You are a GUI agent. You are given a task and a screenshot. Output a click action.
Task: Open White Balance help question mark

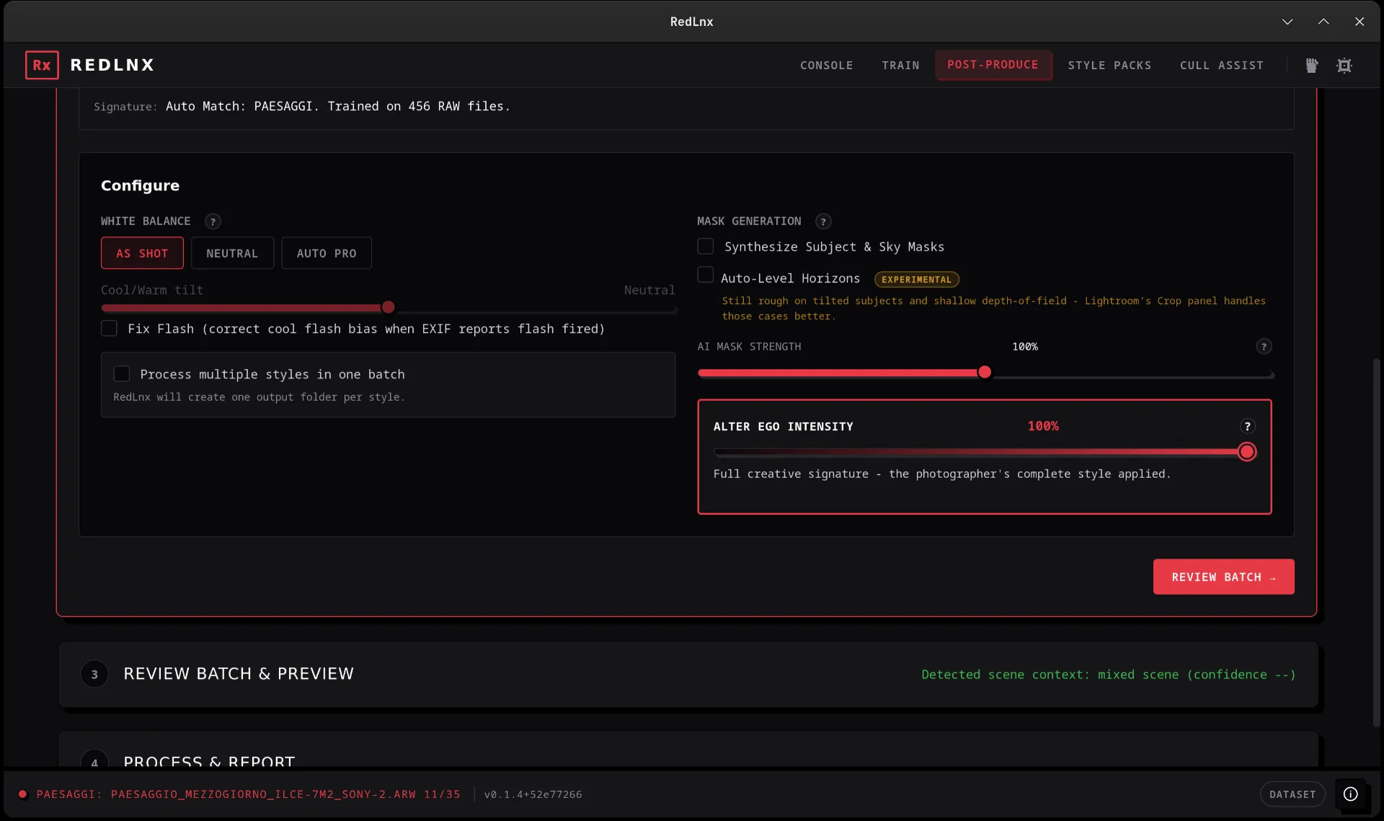[213, 221]
